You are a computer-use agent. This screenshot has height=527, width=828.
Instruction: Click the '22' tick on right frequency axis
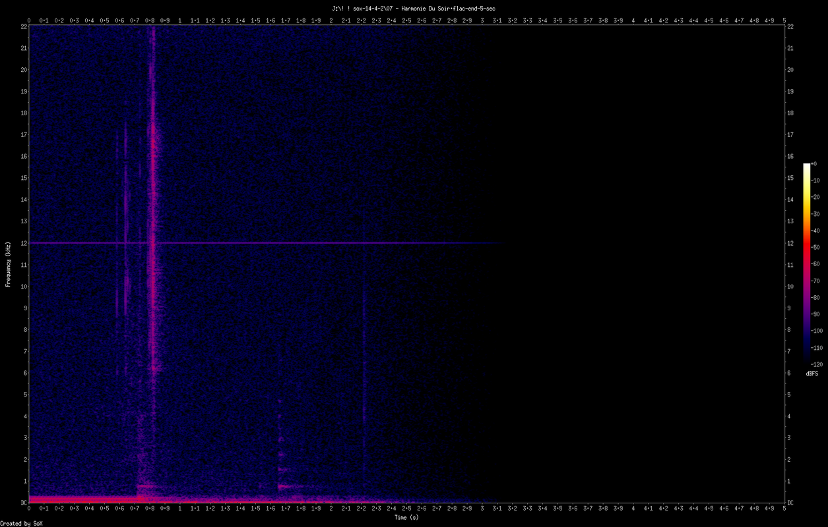click(x=790, y=26)
